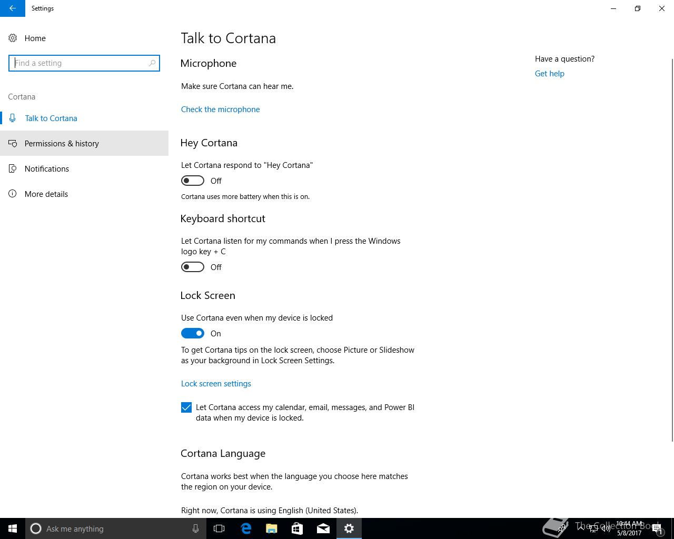The image size is (674, 539).
Task: Toggle the Windows logo key + C shortcut switch
Action: point(193,267)
